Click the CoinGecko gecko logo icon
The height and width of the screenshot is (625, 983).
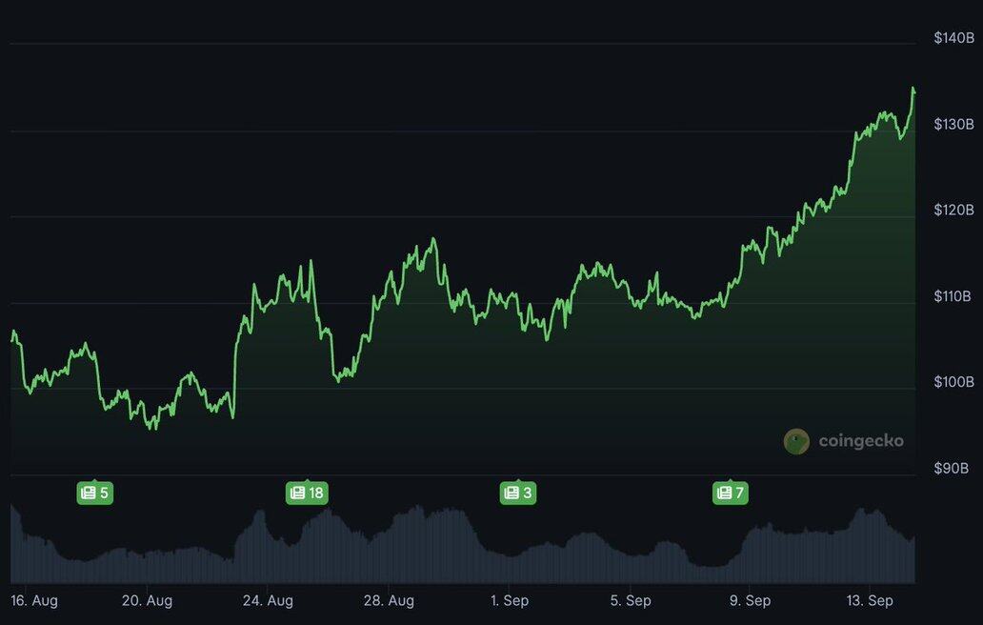[x=796, y=441]
